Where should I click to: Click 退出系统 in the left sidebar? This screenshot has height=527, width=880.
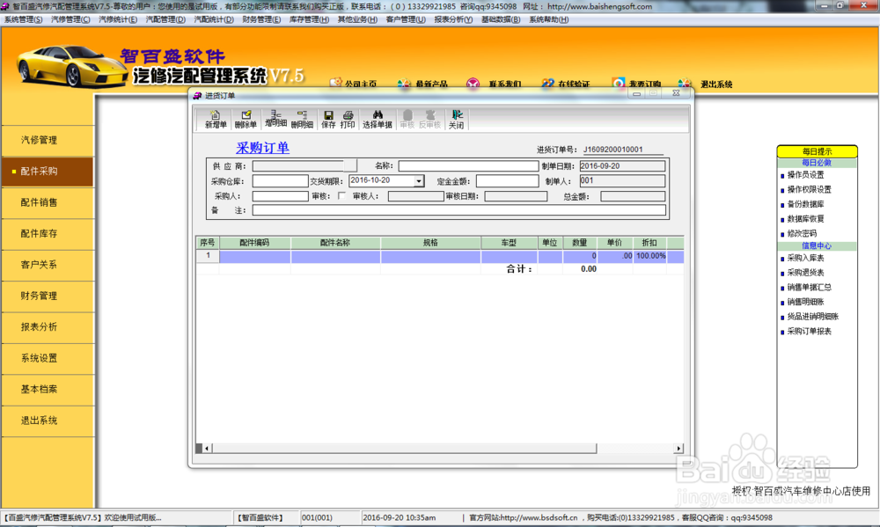[48, 421]
